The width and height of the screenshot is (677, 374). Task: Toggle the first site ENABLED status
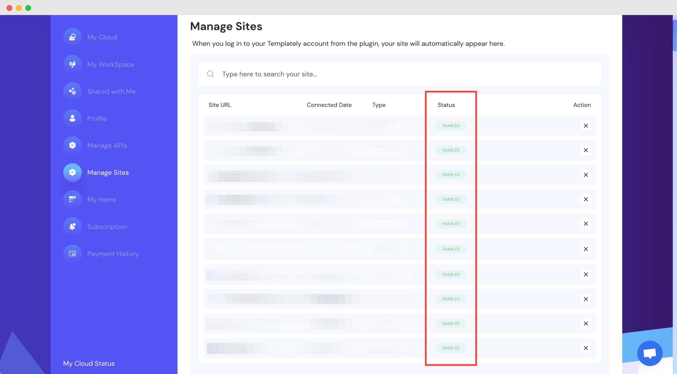tap(451, 125)
